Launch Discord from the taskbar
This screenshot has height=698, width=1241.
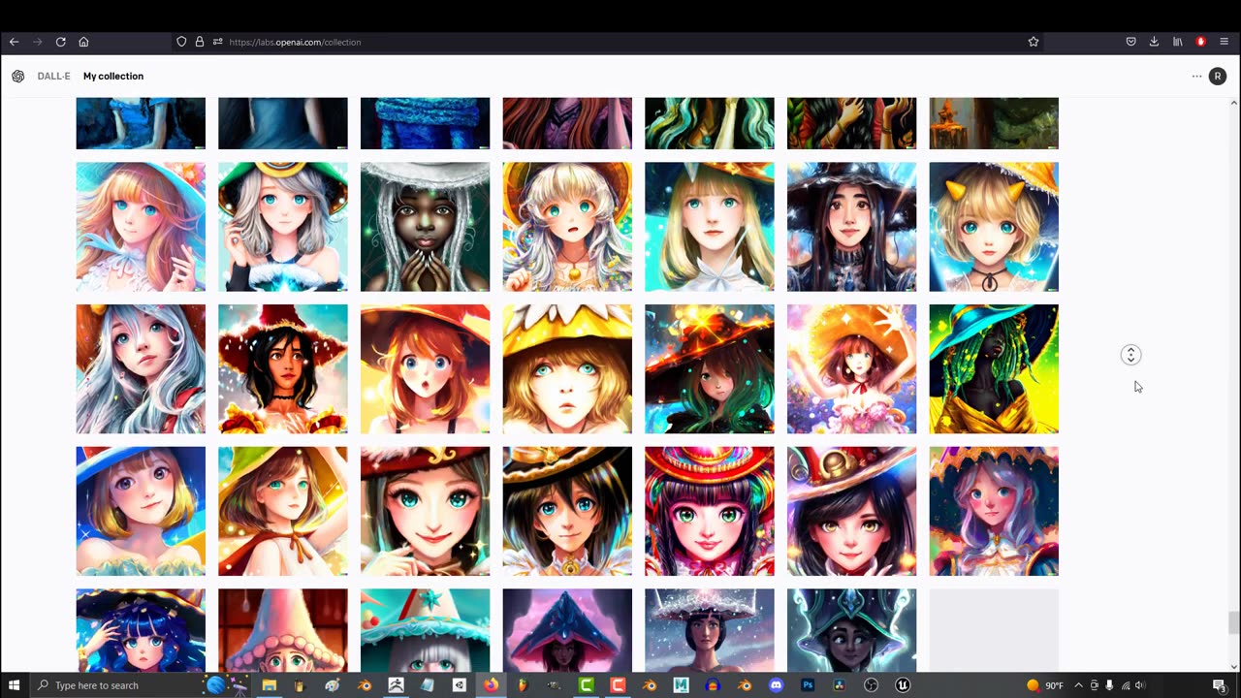point(776,685)
